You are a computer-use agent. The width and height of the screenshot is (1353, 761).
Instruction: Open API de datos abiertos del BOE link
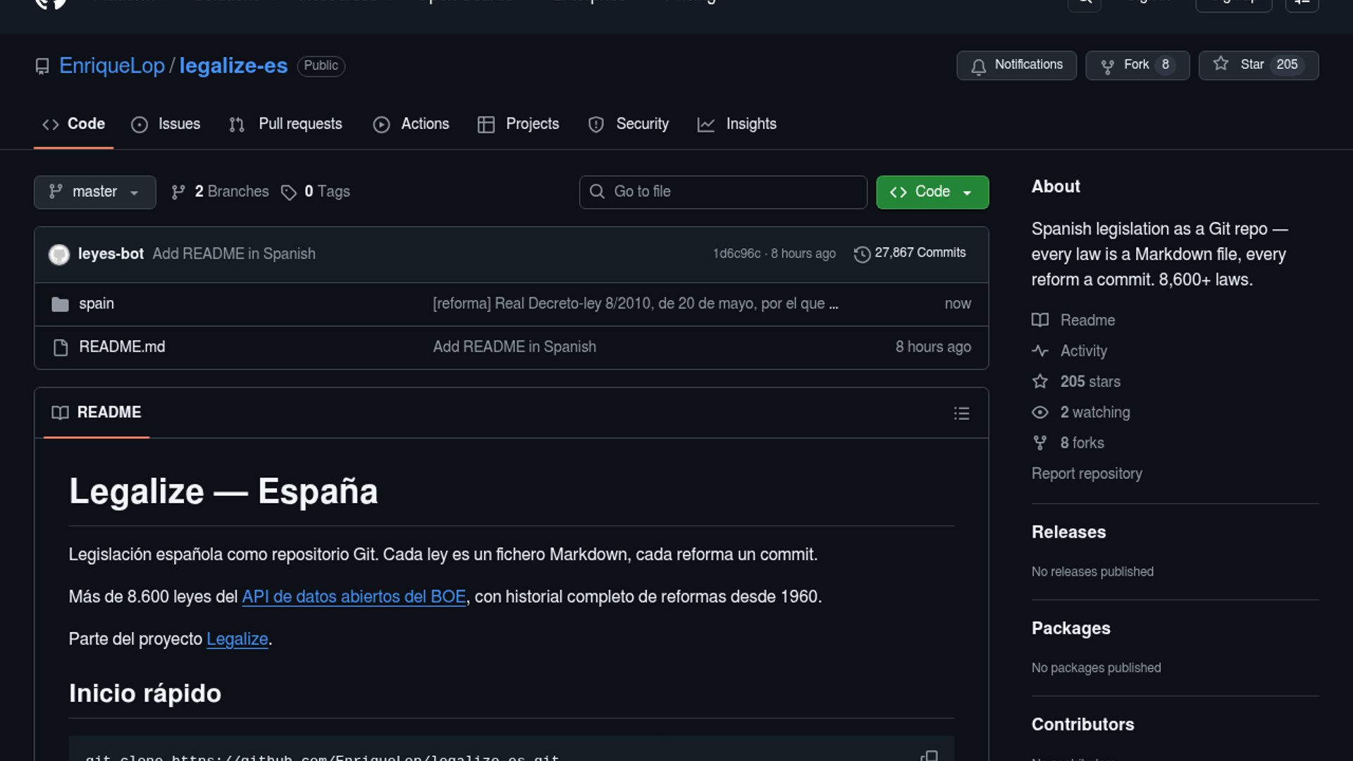click(x=354, y=597)
